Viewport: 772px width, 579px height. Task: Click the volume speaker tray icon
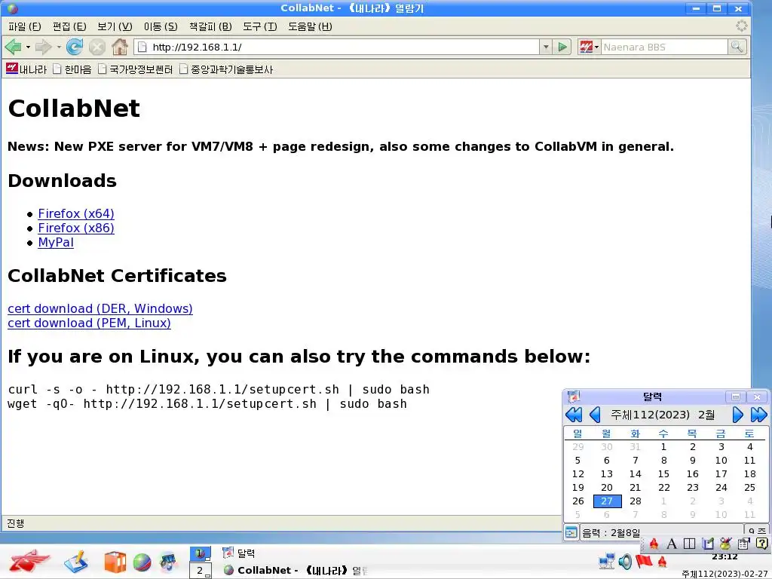[x=625, y=561]
